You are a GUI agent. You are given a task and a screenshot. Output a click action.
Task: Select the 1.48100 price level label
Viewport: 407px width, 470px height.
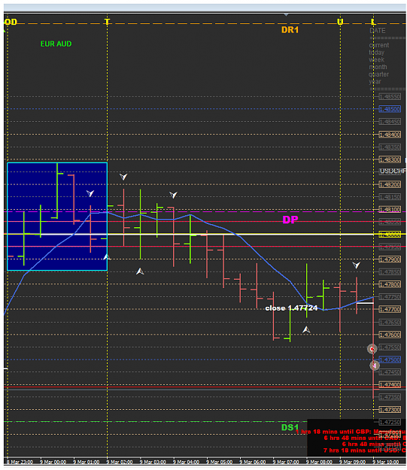click(390, 209)
